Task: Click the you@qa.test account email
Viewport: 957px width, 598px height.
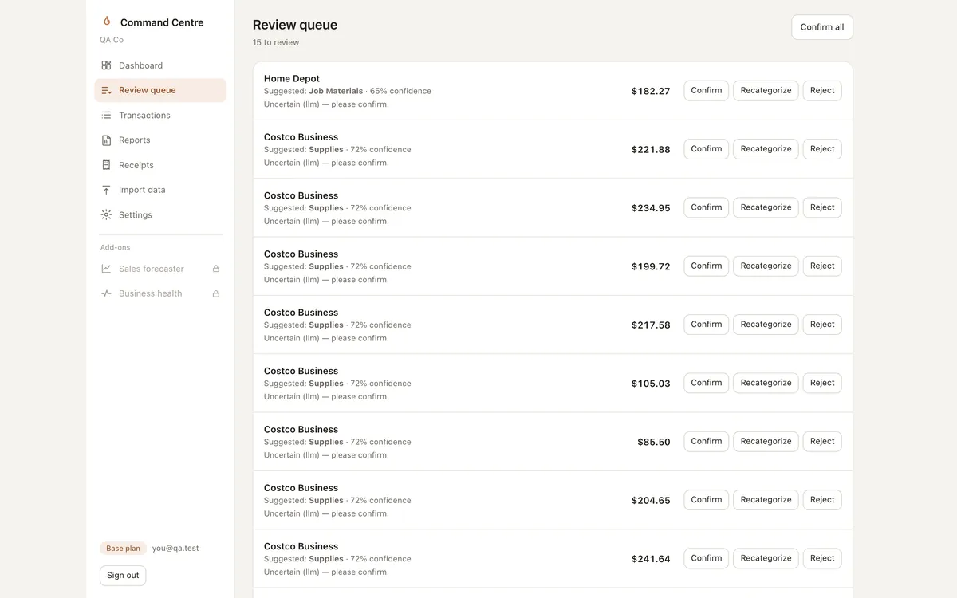Action: tap(175, 549)
